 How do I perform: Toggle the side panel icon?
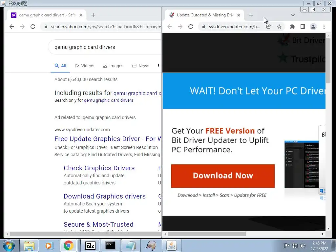click(x=303, y=27)
